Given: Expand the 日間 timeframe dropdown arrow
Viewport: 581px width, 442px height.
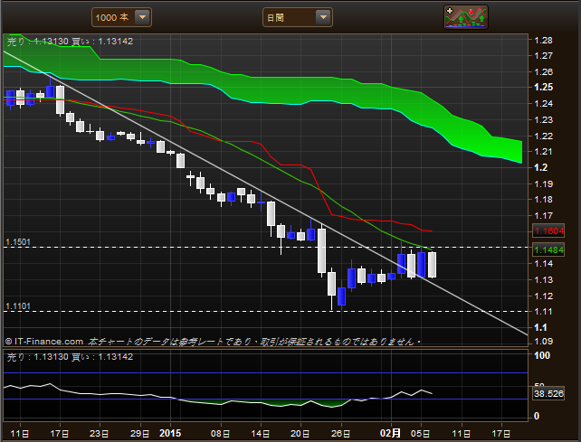Looking at the screenshot, I should click(x=323, y=17).
